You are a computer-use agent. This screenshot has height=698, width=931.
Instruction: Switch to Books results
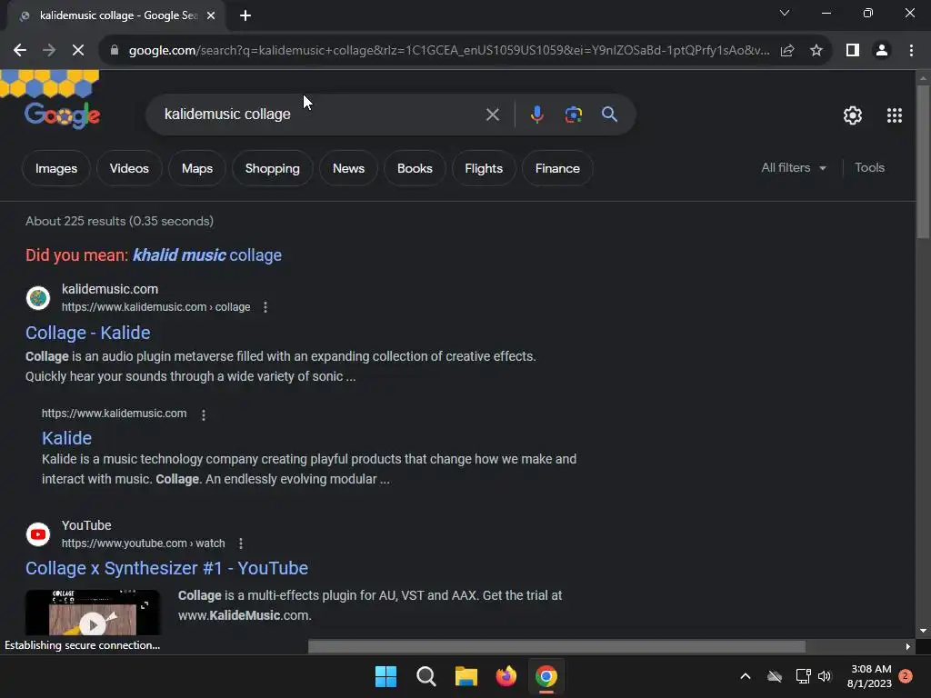click(x=415, y=168)
